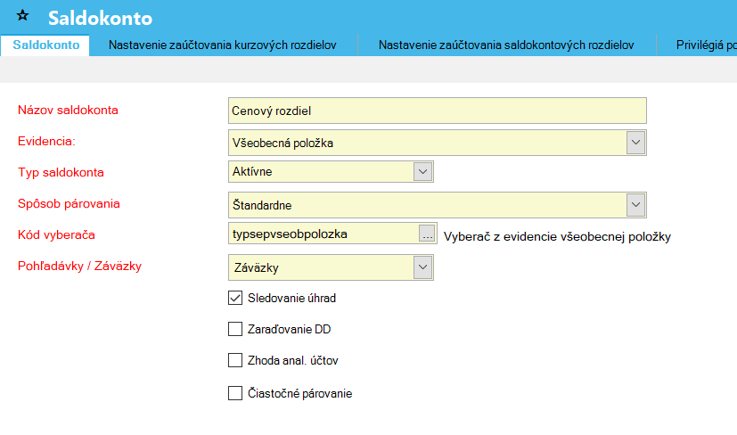This screenshot has height=435, width=737.
Task: Open selector browse button with ellipsis
Action: click(x=427, y=234)
